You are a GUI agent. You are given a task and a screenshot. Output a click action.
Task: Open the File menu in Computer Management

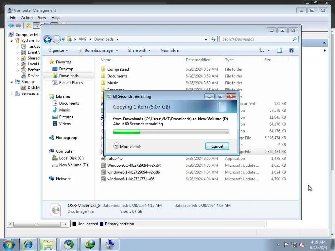point(13,18)
